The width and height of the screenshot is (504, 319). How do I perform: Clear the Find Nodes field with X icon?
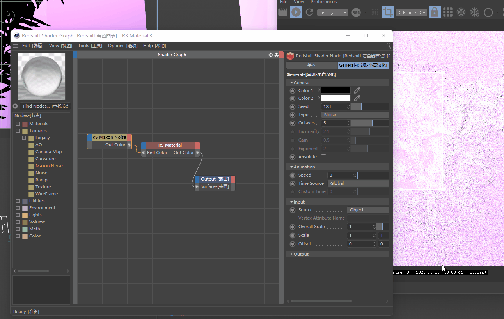tap(15, 106)
